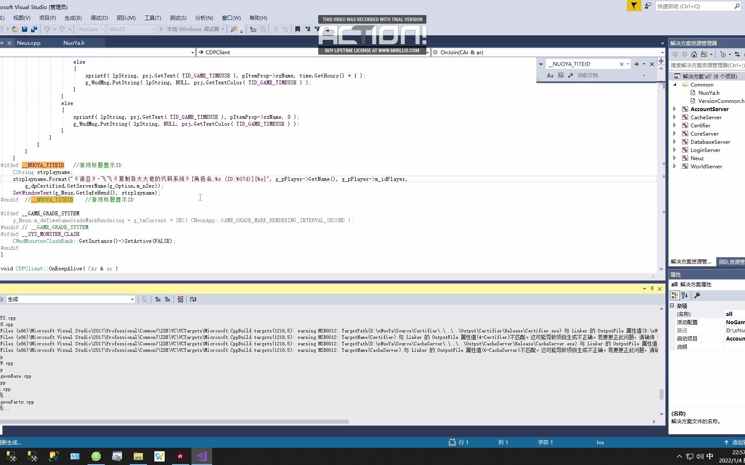This screenshot has width=745, height=465.
Task: Clear all output icon
Action: point(180,299)
